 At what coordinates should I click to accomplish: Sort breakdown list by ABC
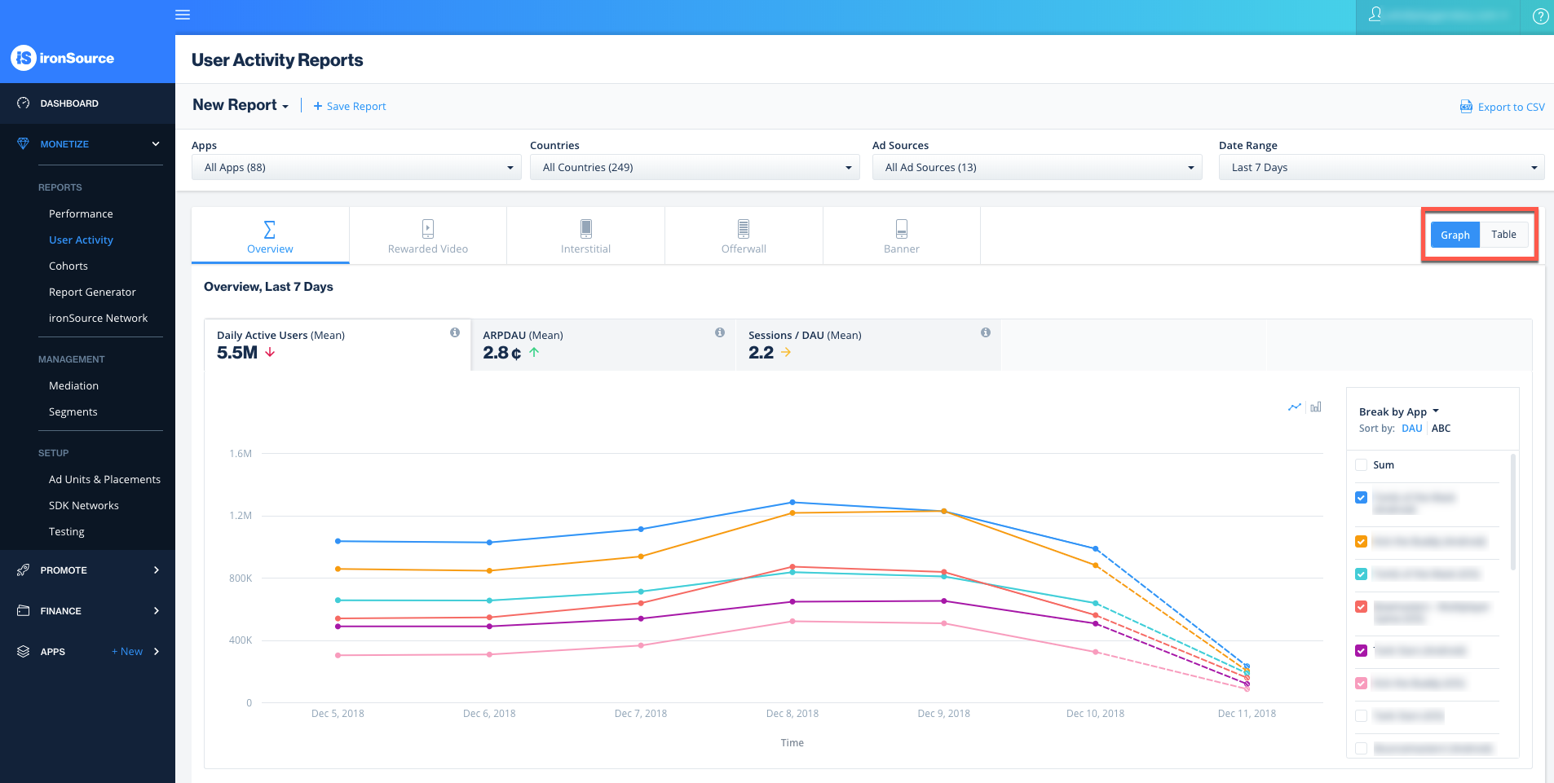click(1441, 429)
